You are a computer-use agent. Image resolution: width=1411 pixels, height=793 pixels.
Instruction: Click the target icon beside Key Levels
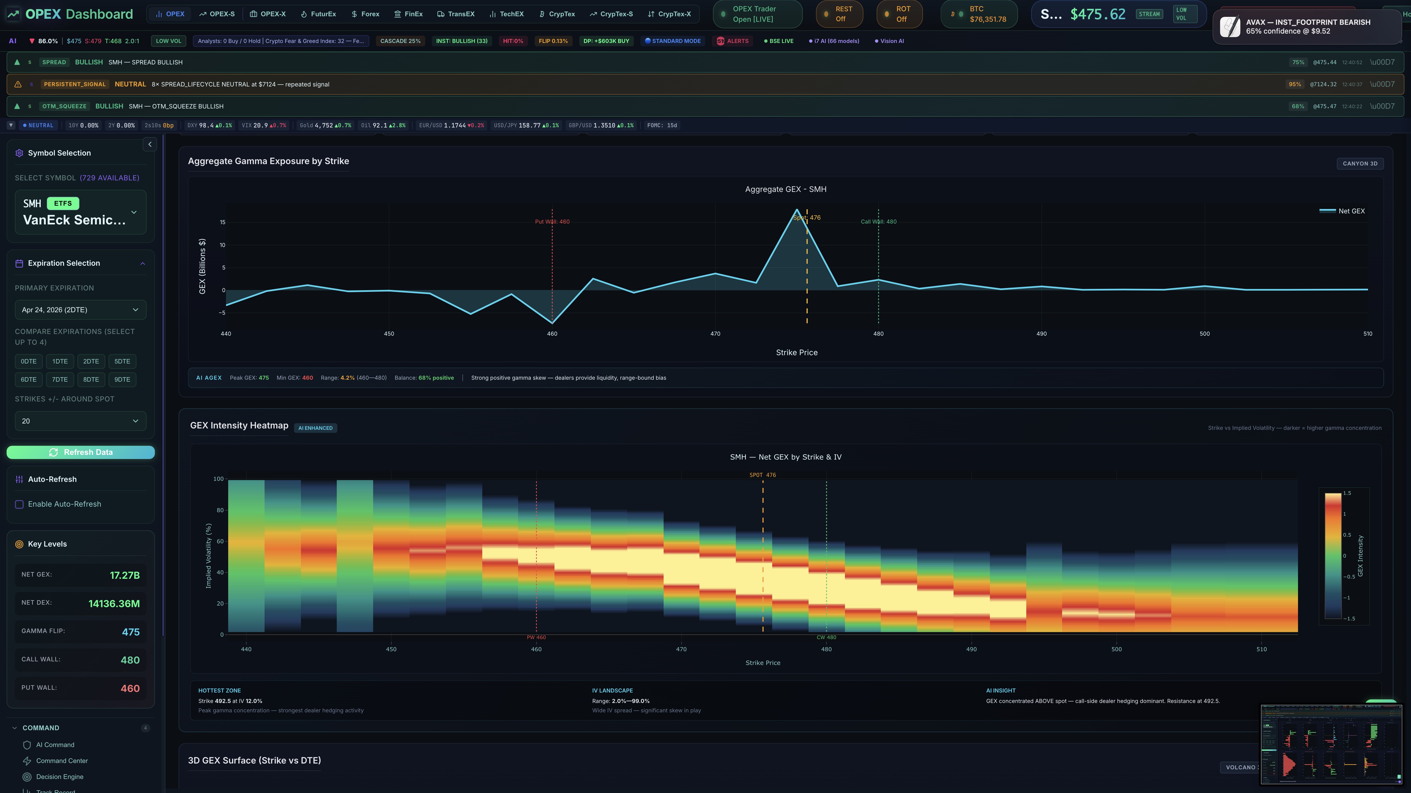tap(19, 544)
